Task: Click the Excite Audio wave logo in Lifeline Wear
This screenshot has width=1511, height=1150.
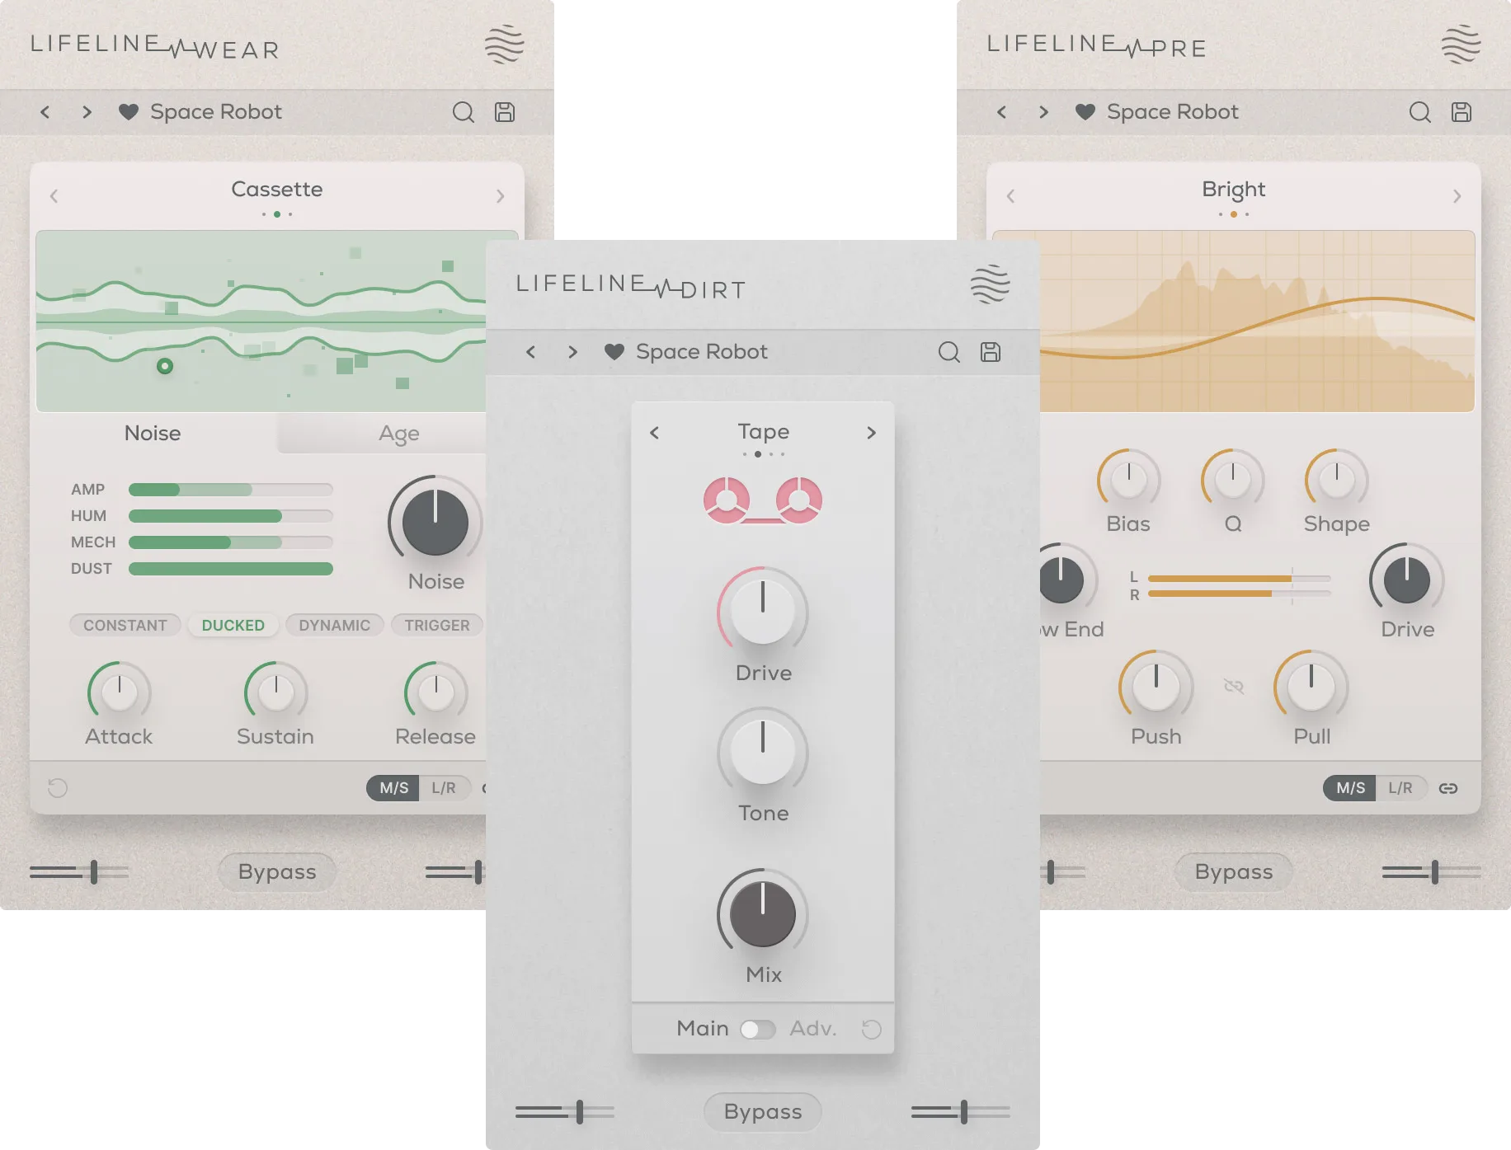Action: 505,43
